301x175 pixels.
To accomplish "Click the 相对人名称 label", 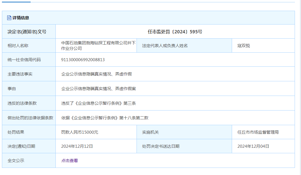I will coord(18,46).
